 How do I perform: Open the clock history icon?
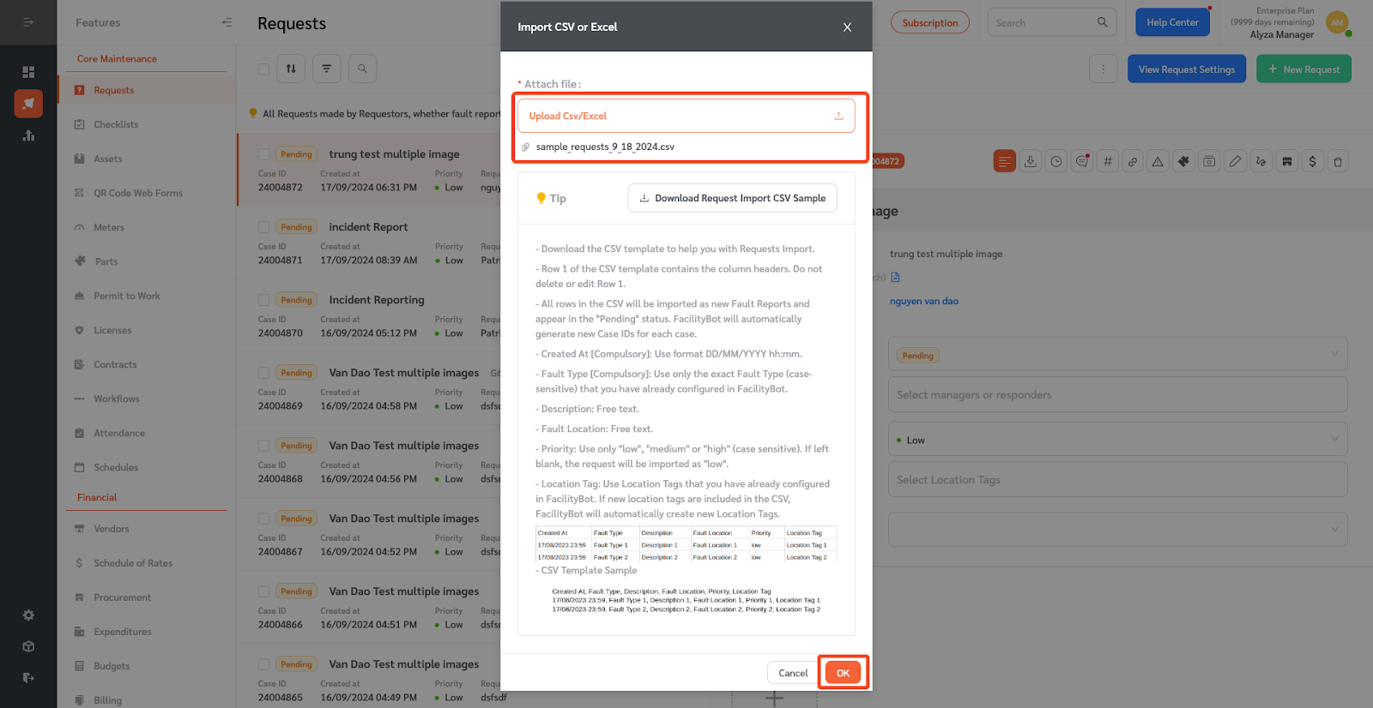coord(1056,161)
